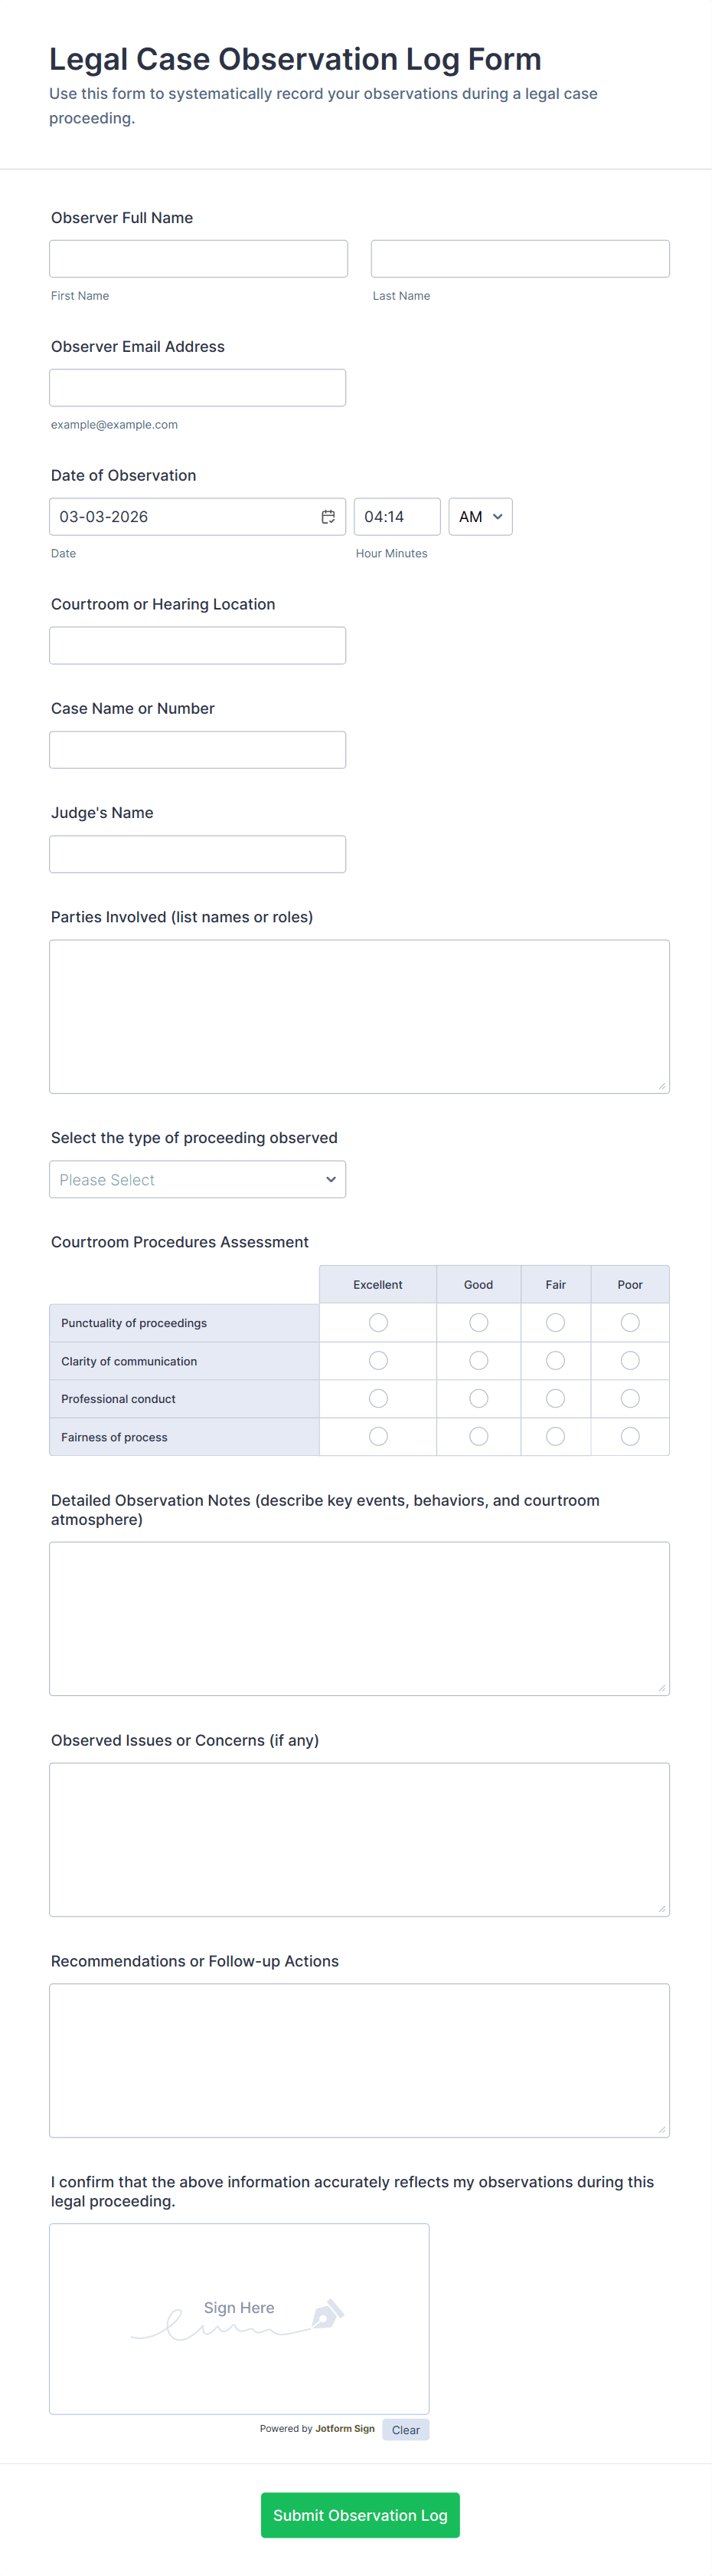
Task: Focus the Courtroom or Hearing Location field
Action: tap(198, 646)
